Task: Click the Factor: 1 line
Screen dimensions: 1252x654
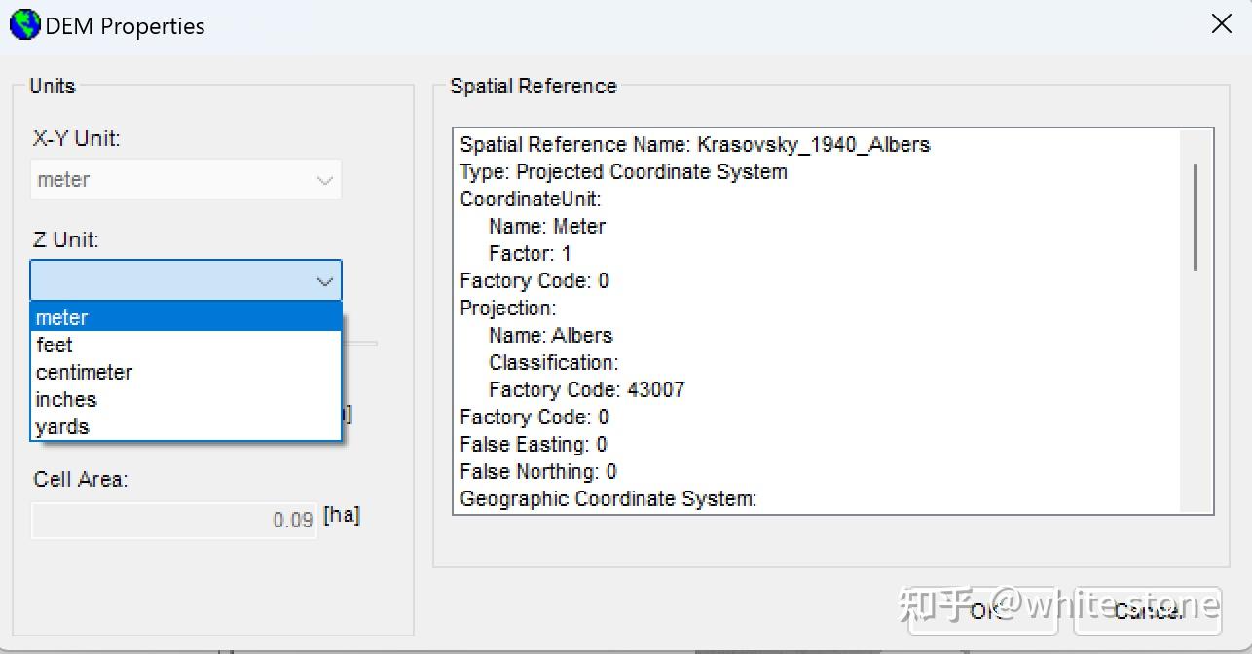Action: click(x=530, y=254)
